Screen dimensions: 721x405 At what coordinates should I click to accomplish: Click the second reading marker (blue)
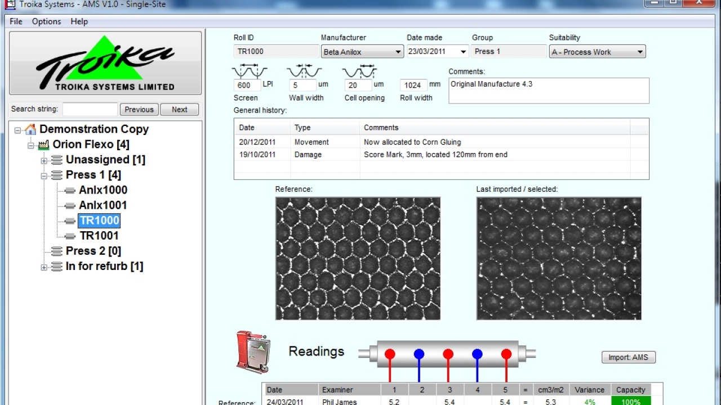[x=419, y=354]
